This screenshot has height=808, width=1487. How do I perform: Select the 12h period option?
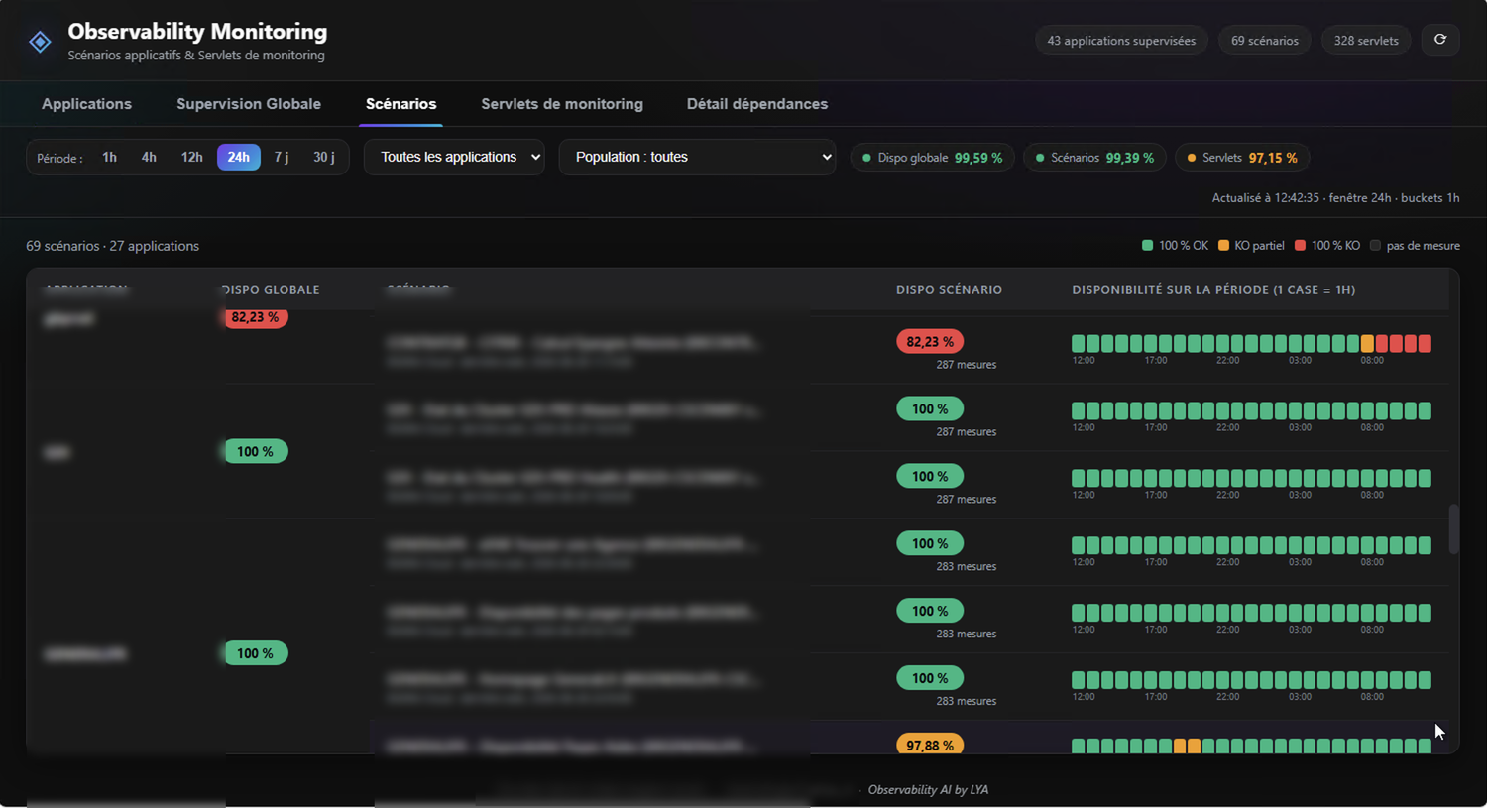[191, 157]
